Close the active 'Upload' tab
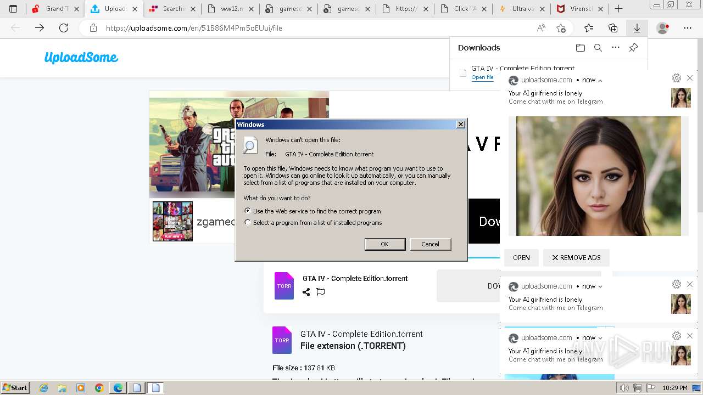The height and width of the screenshot is (395, 703). (135, 9)
